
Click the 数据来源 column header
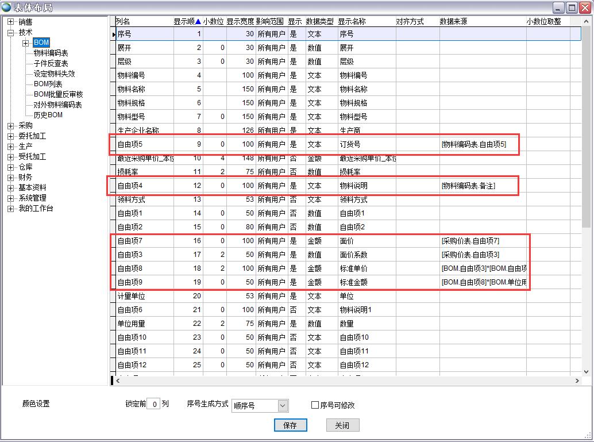(x=453, y=22)
